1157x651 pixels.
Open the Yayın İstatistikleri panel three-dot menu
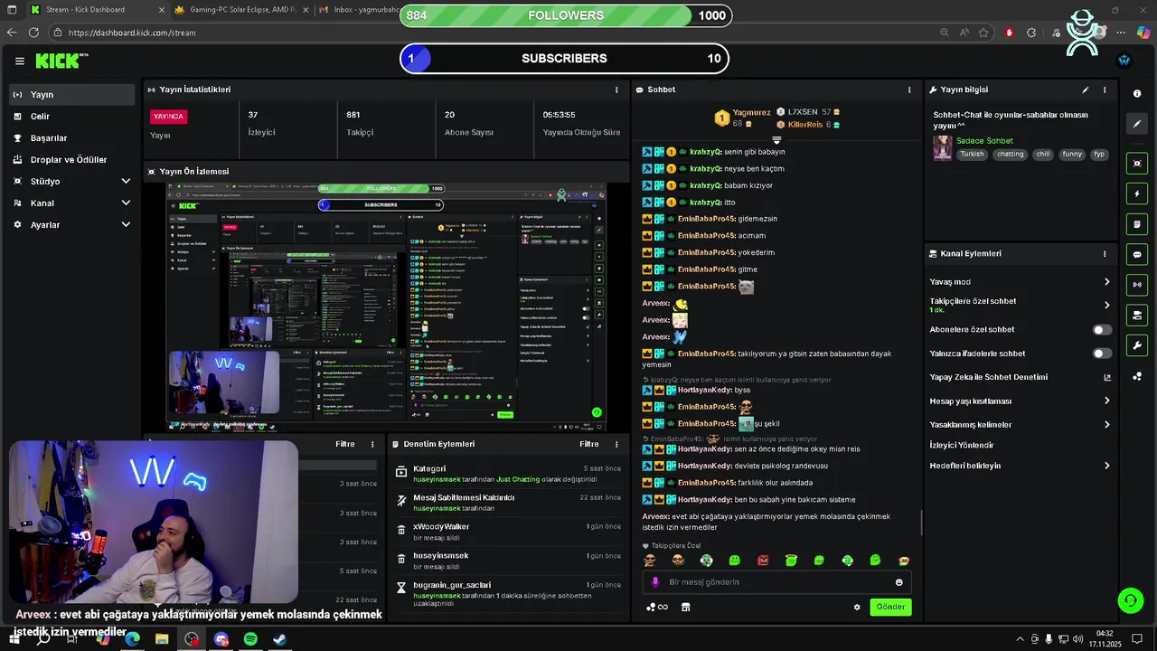616,90
